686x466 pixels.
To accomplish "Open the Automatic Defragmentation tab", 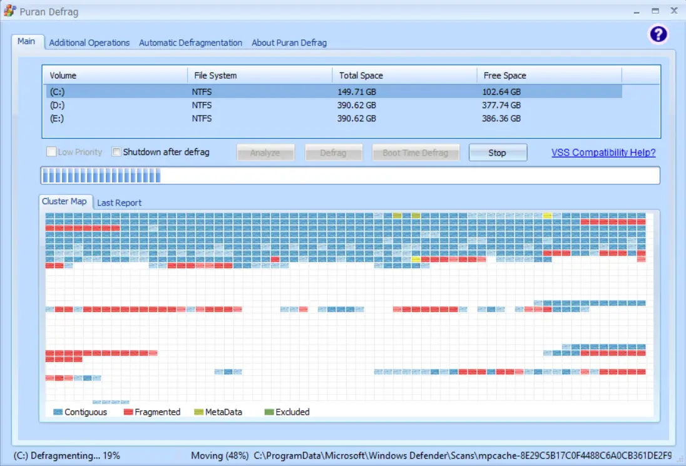I will (190, 43).
